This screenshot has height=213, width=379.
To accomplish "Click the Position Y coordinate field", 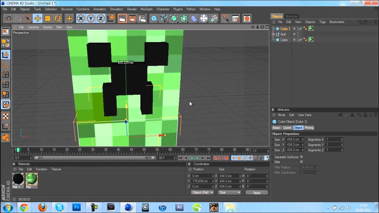I will pyautogui.click(x=203, y=181).
